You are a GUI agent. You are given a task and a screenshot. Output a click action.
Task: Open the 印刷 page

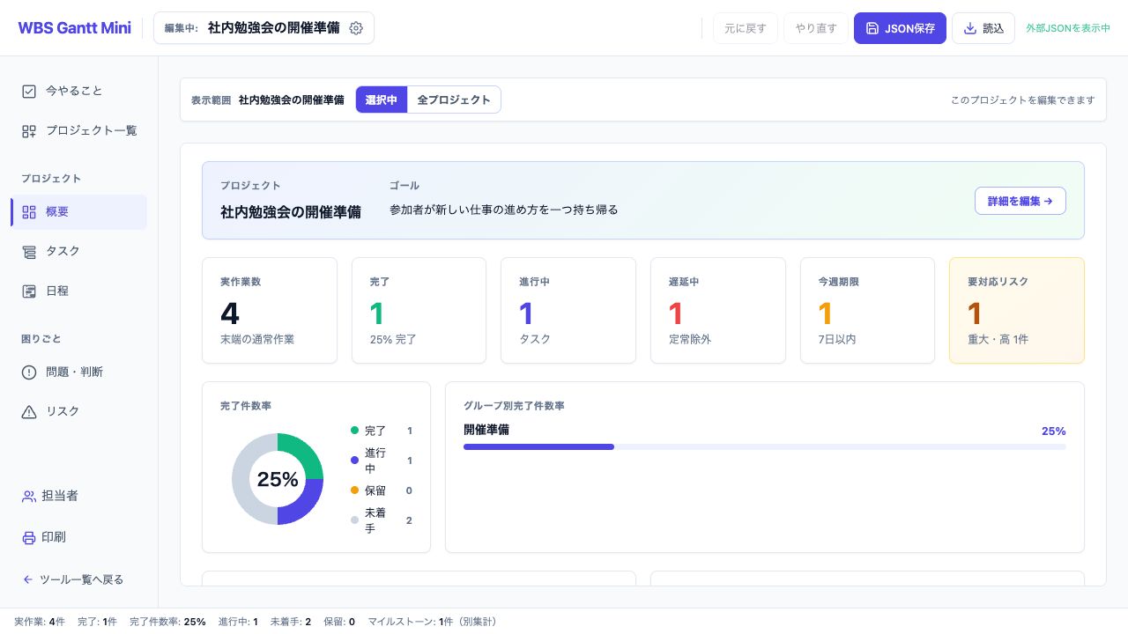78,537
